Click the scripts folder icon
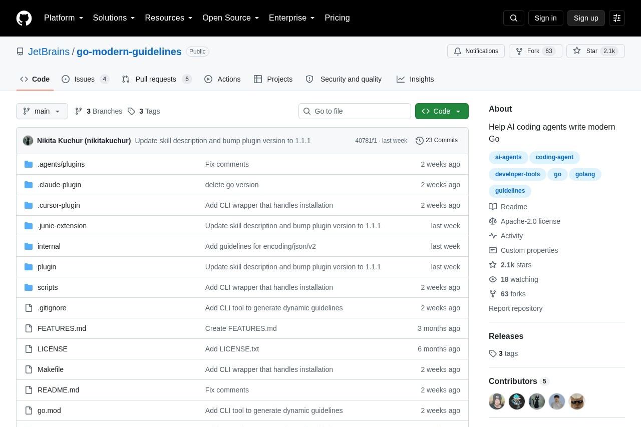This screenshot has height=427, width=641. (x=29, y=287)
